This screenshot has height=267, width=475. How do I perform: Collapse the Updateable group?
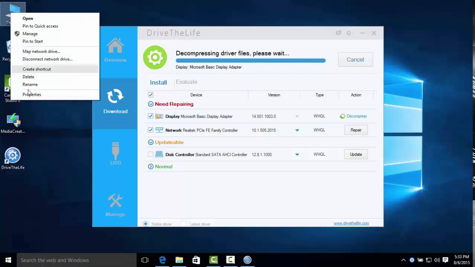(x=151, y=142)
